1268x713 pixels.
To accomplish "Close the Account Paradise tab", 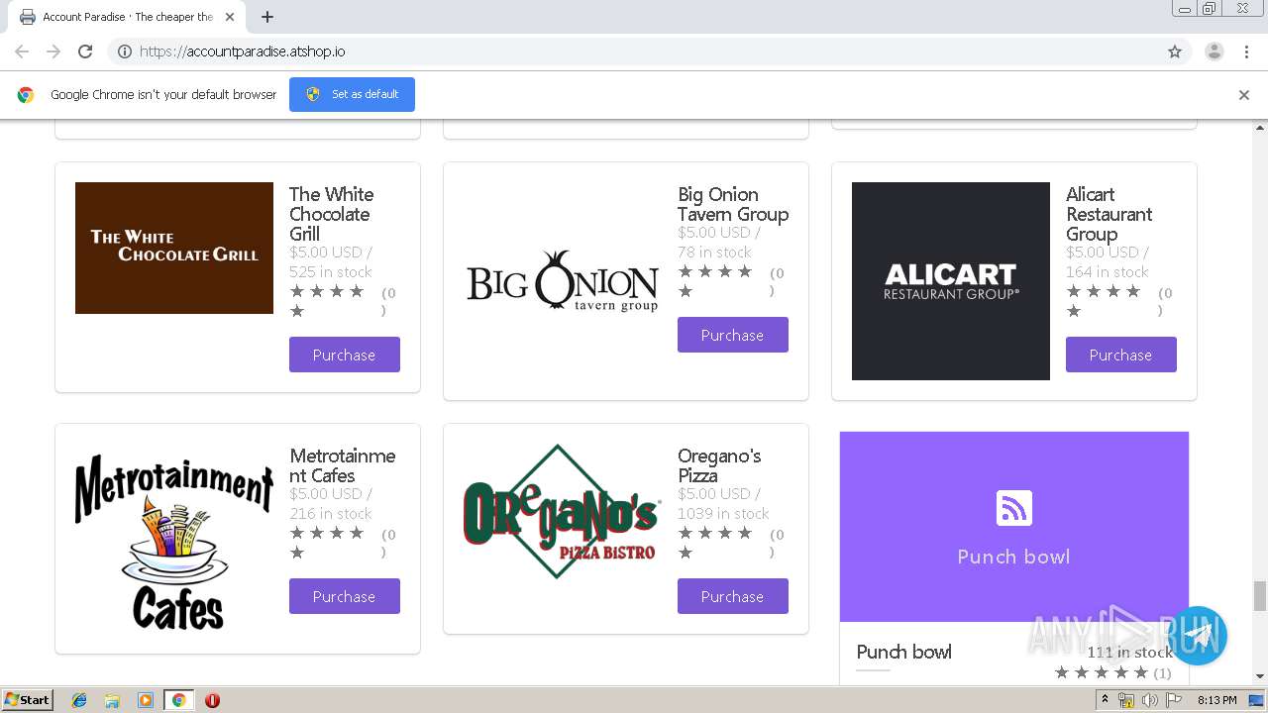I will [230, 17].
